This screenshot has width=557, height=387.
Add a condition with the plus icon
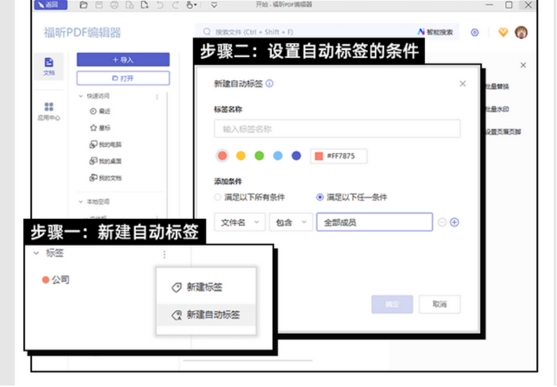tap(454, 223)
